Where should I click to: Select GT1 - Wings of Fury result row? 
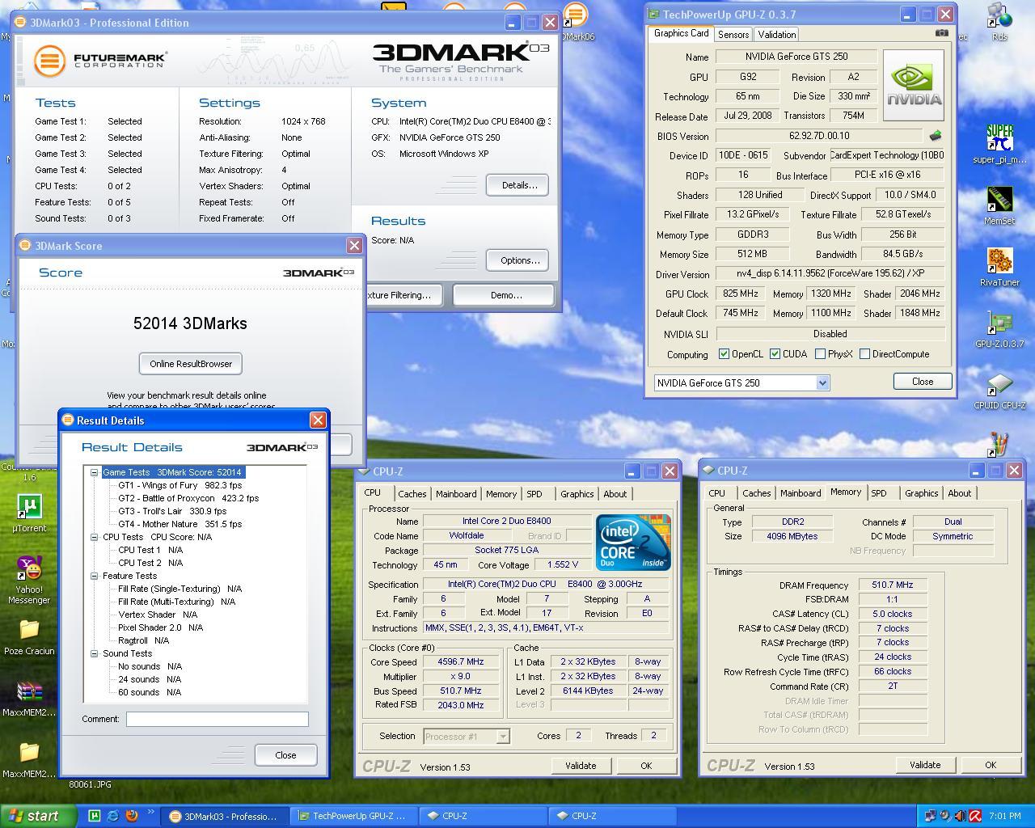click(x=180, y=485)
